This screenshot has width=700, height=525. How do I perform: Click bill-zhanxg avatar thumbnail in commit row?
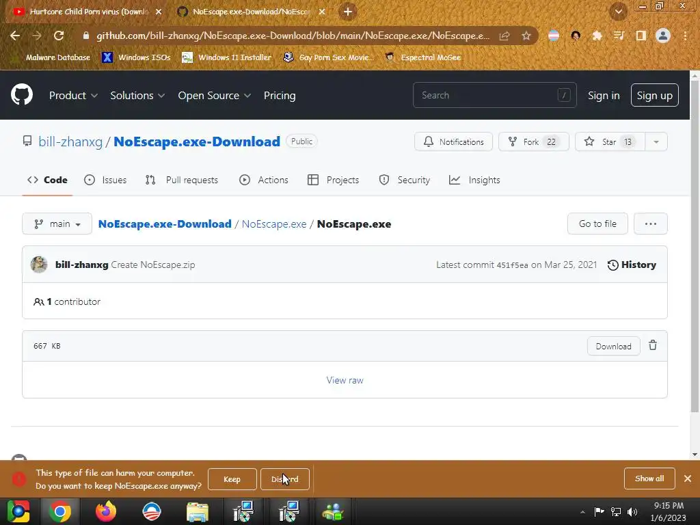click(39, 265)
